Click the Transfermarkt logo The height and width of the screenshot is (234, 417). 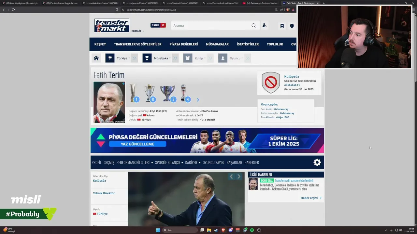pyautogui.click(x=112, y=25)
